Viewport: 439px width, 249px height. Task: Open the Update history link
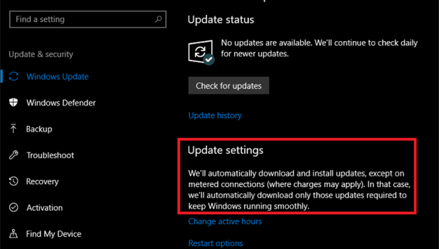point(215,115)
